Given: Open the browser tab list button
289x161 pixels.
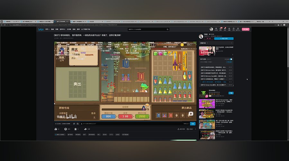Looking at the screenshot, I should coord(2,22).
